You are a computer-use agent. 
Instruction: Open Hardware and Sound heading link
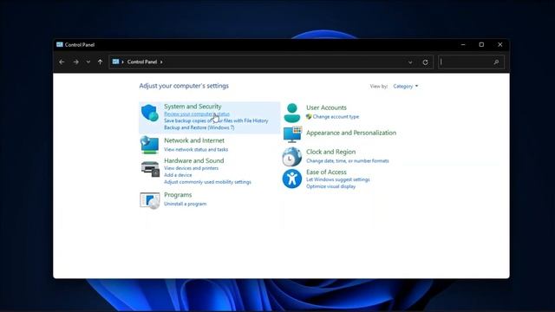coord(193,160)
